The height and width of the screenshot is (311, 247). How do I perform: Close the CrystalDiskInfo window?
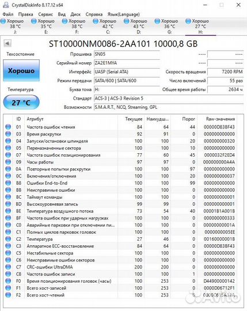tap(238, 5)
